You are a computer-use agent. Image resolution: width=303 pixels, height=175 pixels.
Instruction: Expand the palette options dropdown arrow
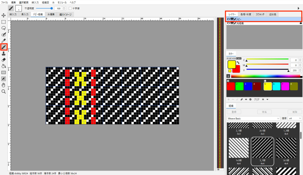coord(267,99)
